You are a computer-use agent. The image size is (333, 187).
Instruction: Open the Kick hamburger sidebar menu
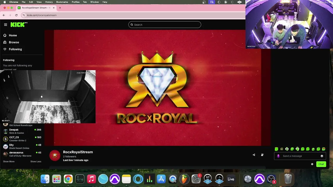click(5, 25)
